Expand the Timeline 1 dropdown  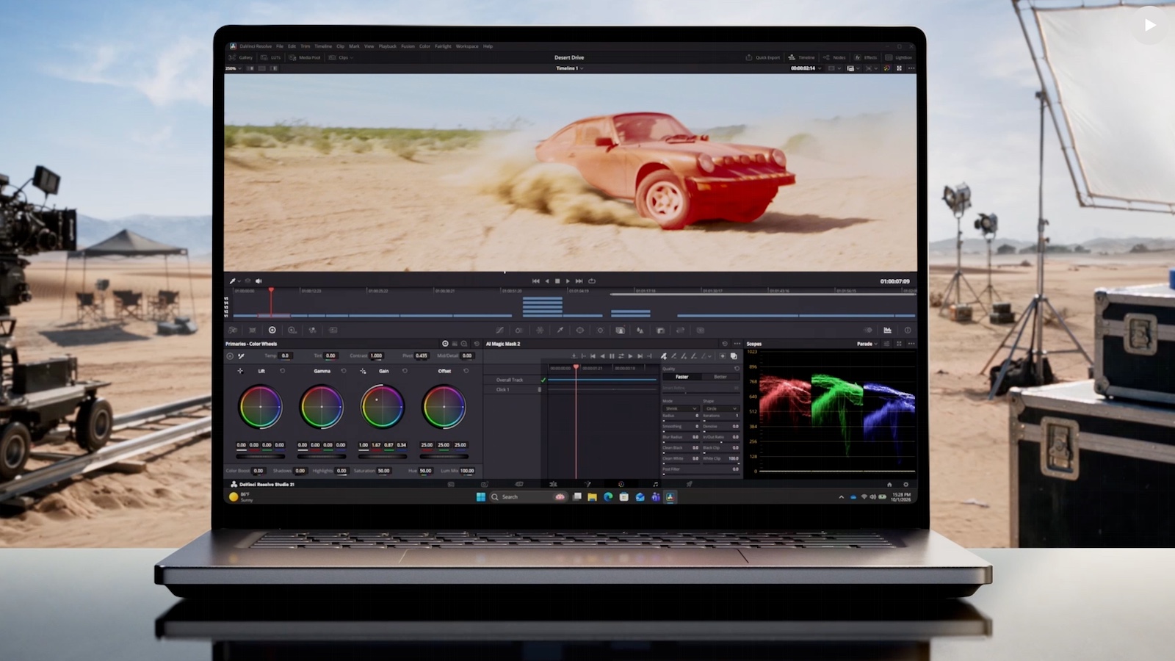pyautogui.click(x=569, y=68)
